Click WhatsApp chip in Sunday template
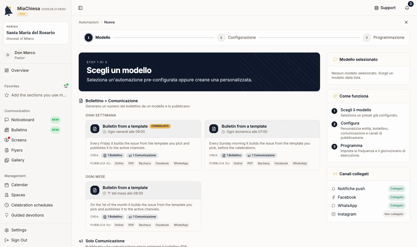 pos(300,164)
